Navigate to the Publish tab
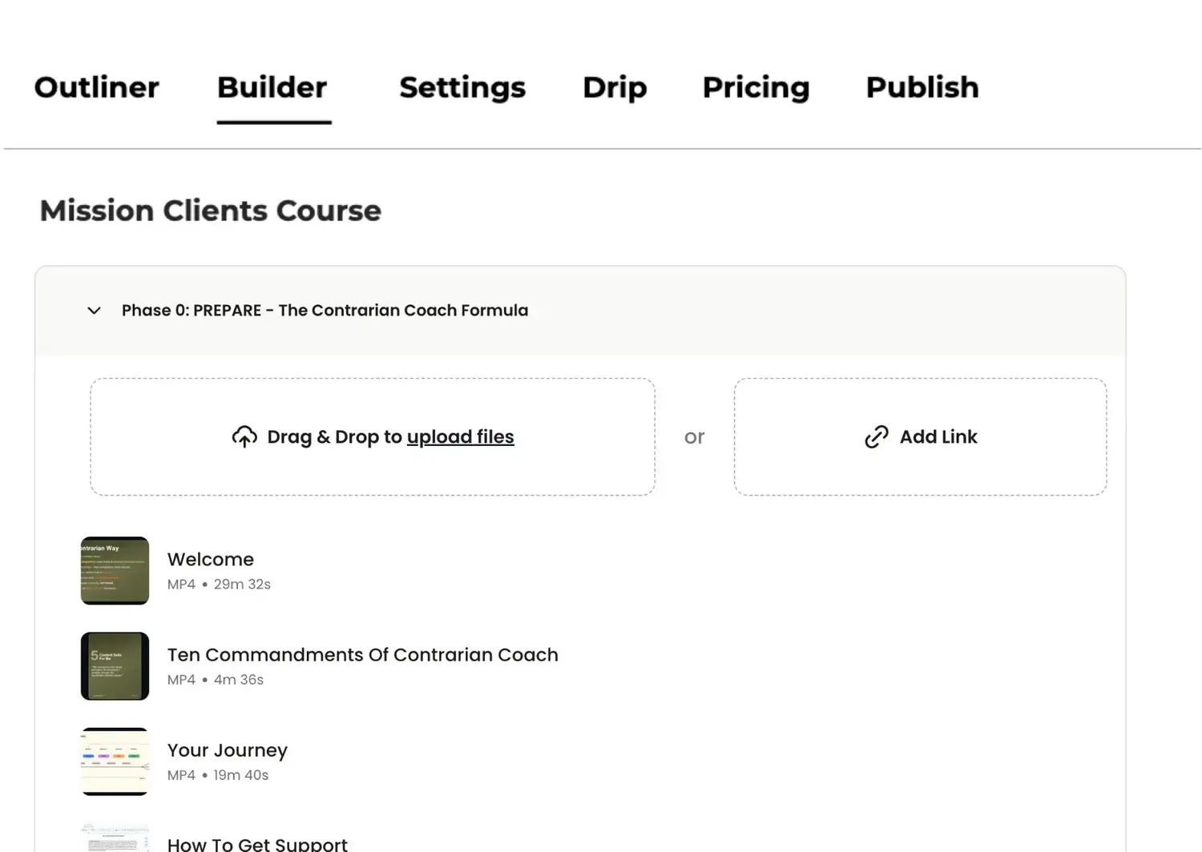This screenshot has height=852, width=1202. click(x=922, y=87)
